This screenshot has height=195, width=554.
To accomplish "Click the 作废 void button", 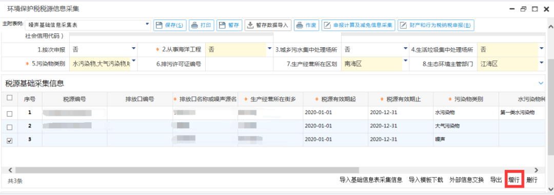I will (x=307, y=25).
